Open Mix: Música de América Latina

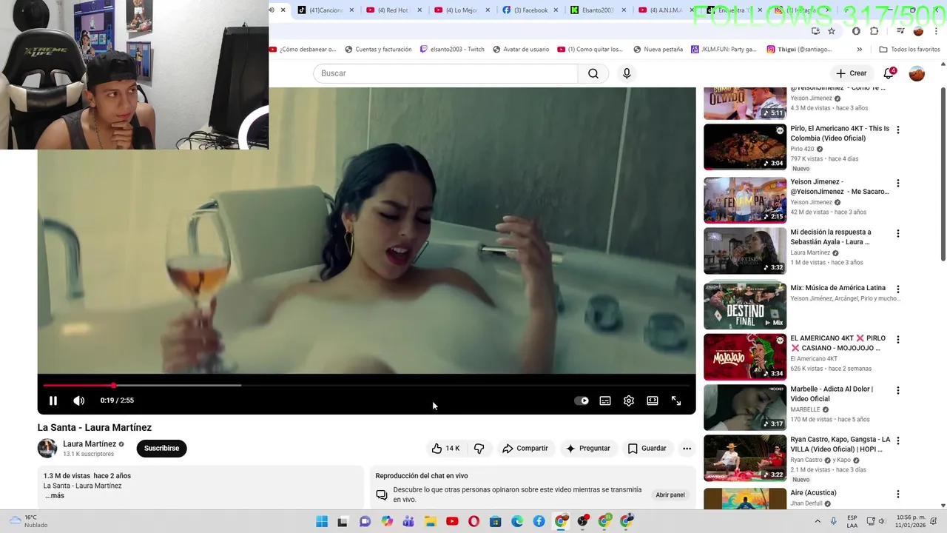[x=838, y=288]
